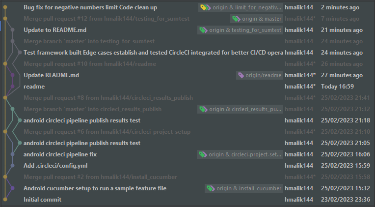The width and height of the screenshot is (375, 207).
Task: Select the 'Bug fix for negative numbers' commit
Action: [x=97, y=7]
